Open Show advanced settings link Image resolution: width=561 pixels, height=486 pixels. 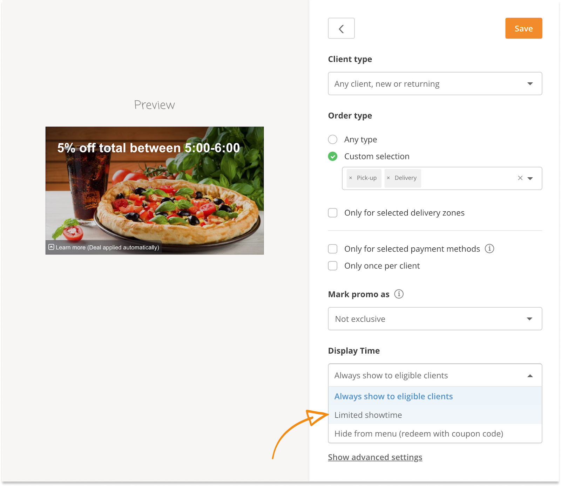click(x=375, y=457)
